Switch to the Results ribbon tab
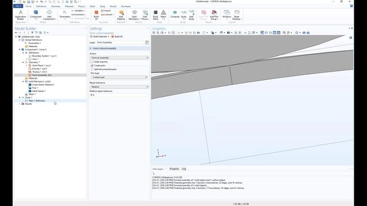Viewport: 367px width, 206px height. [x=113, y=6]
